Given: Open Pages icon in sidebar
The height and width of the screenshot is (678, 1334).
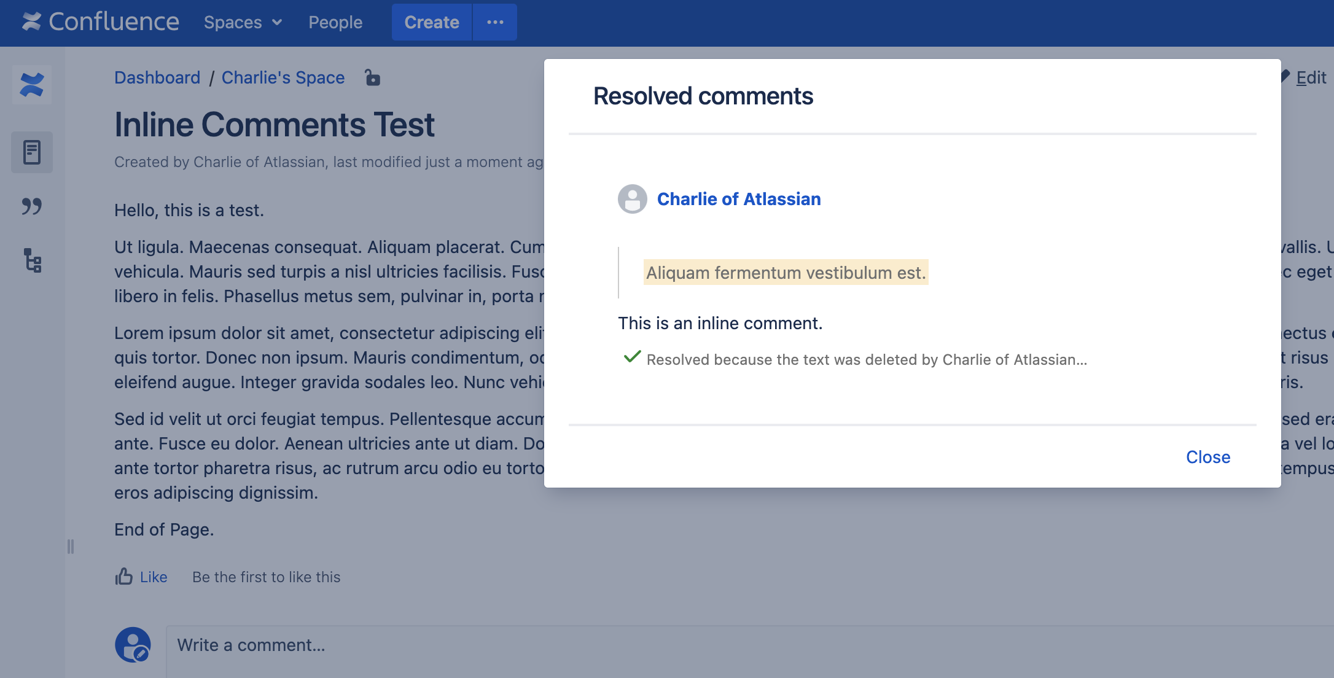Looking at the screenshot, I should tap(32, 152).
